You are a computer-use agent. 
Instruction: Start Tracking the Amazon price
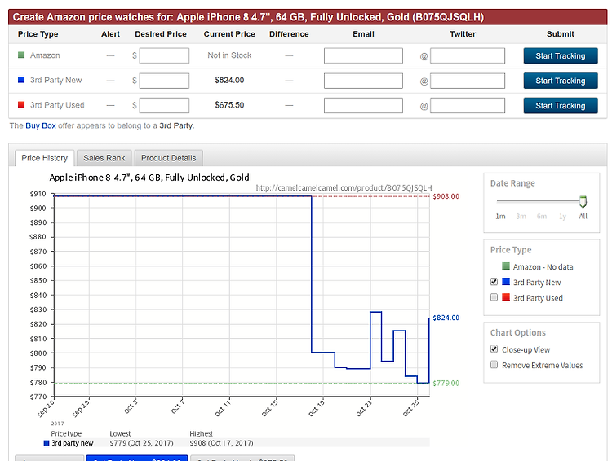pos(561,55)
